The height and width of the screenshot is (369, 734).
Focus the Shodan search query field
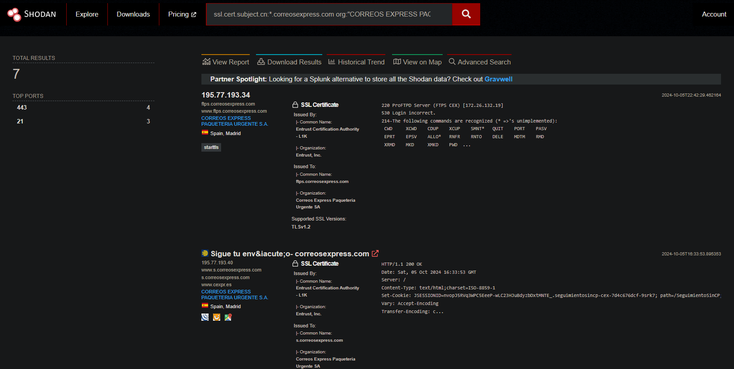[x=329, y=14]
